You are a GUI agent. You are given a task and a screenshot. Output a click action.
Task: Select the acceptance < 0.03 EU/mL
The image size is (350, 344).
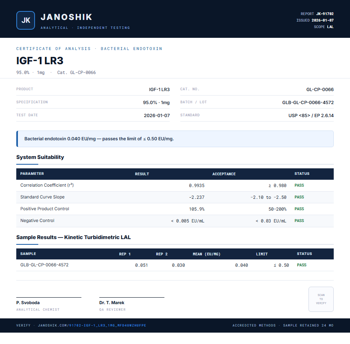[x=271, y=221]
